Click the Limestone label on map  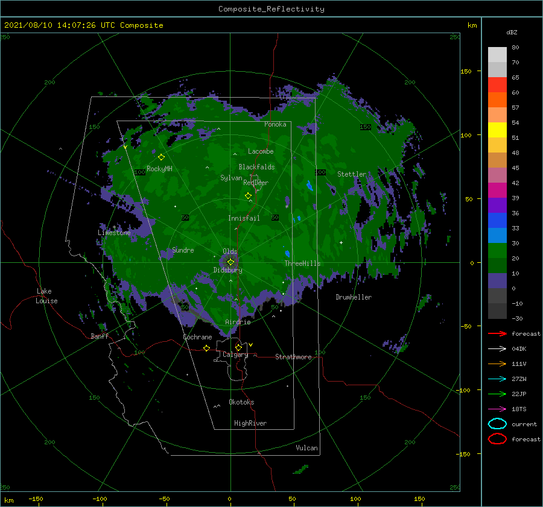click(114, 233)
